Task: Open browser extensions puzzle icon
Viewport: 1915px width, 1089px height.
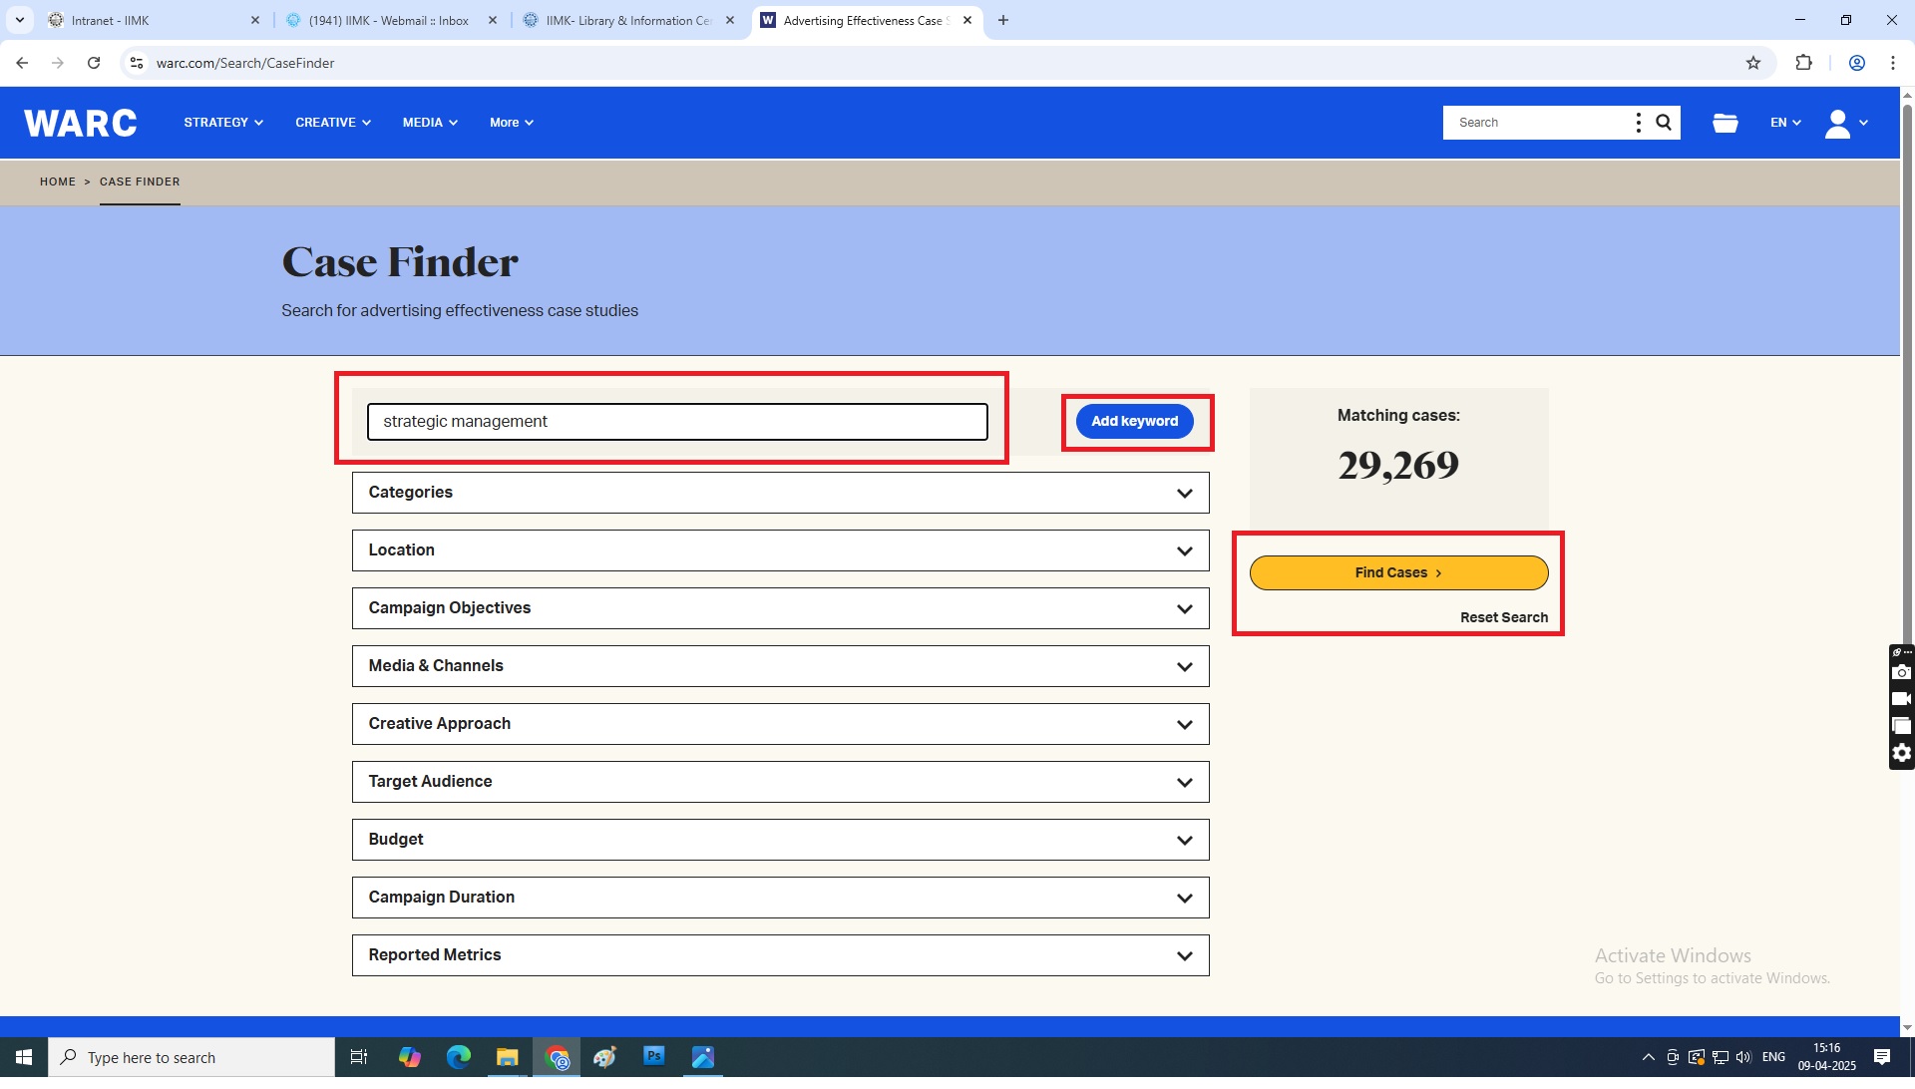Action: (x=1803, y=63)
